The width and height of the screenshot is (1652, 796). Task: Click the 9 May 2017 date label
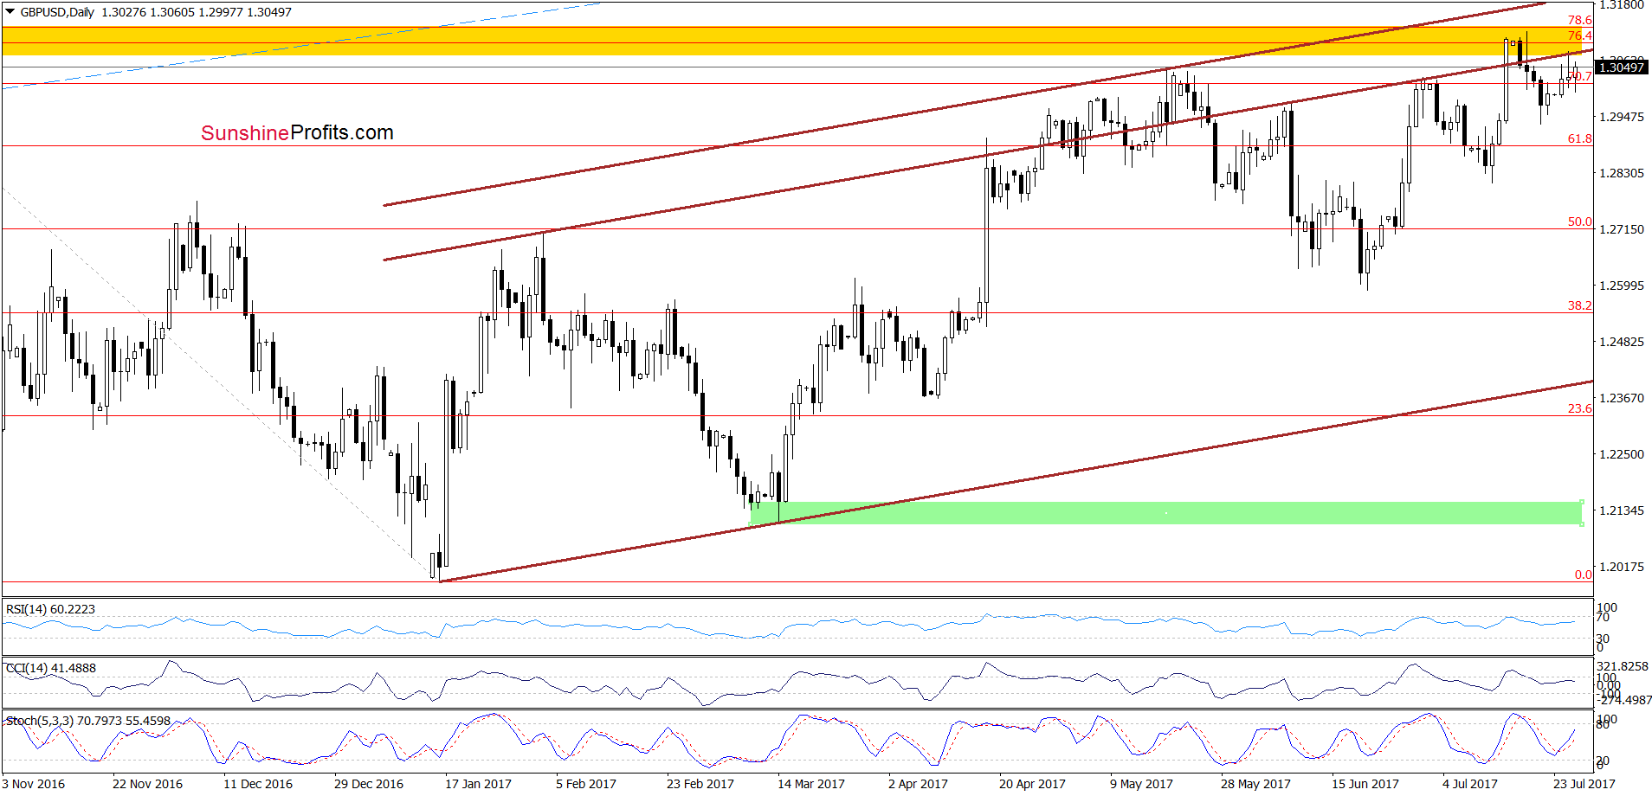(x=1141, y=784)
